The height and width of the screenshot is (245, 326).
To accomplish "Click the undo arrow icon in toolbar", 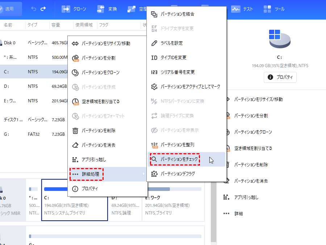I will coord(34,9).
